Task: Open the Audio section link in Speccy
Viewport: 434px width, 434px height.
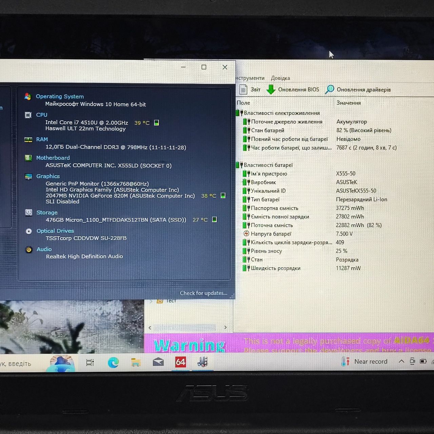Action: click(44, 249)
